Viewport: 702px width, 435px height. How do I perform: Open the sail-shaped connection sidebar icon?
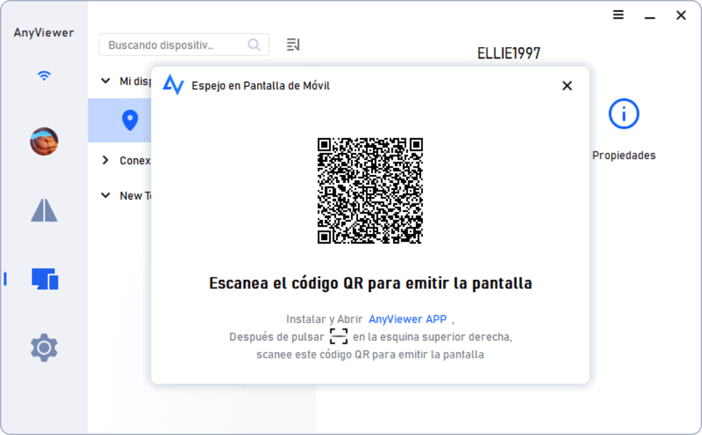pyautogui.click(x=44, y=210)
